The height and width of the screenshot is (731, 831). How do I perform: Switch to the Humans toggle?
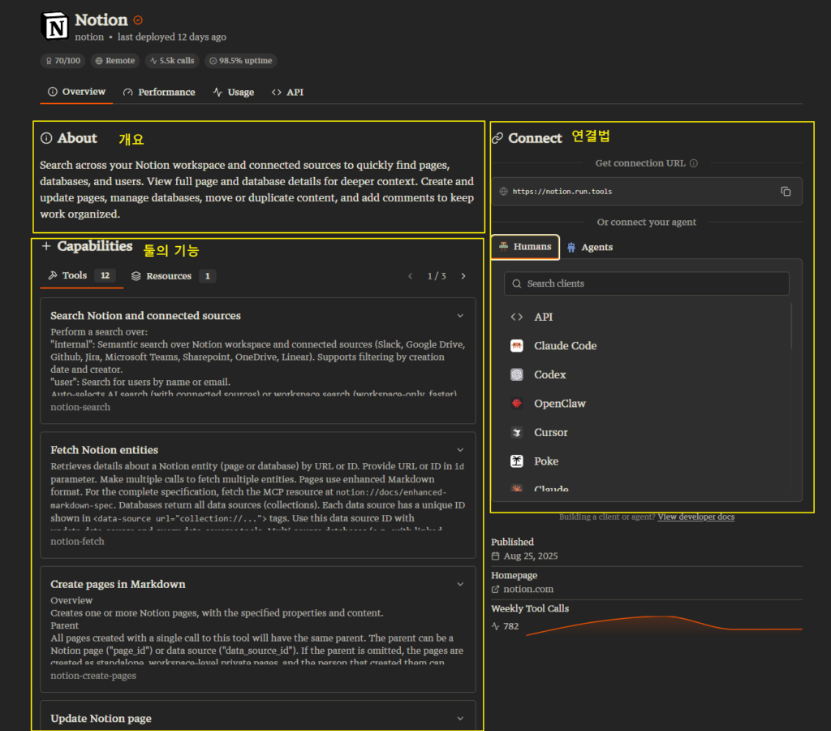(x=525, y=247)
